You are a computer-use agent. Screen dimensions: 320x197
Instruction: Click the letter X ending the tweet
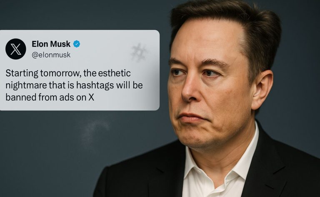[91, 97]
